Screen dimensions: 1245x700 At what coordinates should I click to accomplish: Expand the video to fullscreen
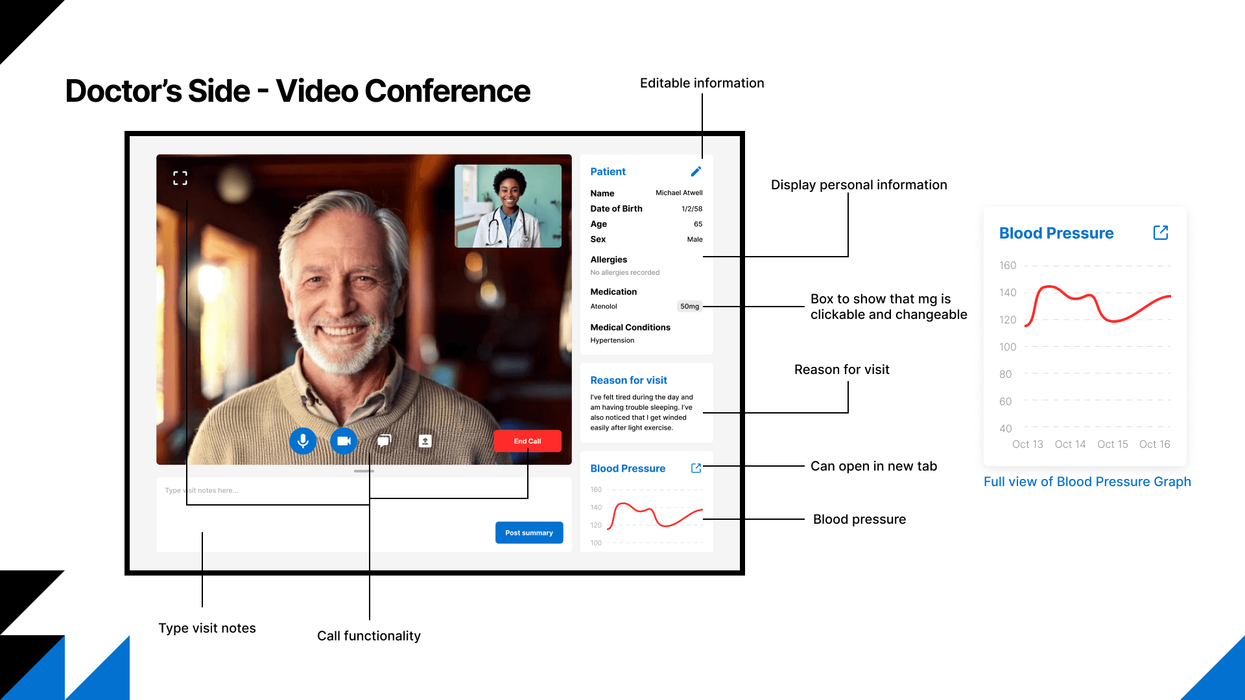tap(180, 178)
